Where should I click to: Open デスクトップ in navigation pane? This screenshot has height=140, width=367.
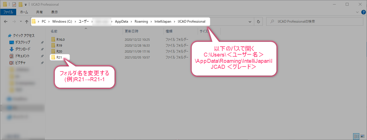[22, 42]
